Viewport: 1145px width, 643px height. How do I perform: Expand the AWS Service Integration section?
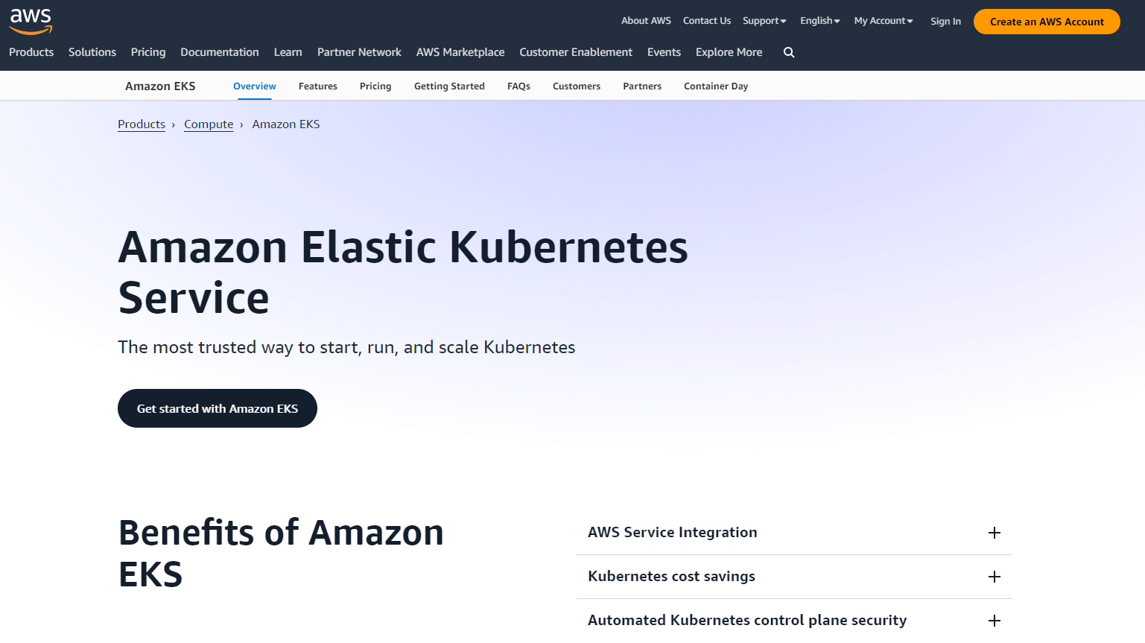pyautogui.click(x=673, y=533)
